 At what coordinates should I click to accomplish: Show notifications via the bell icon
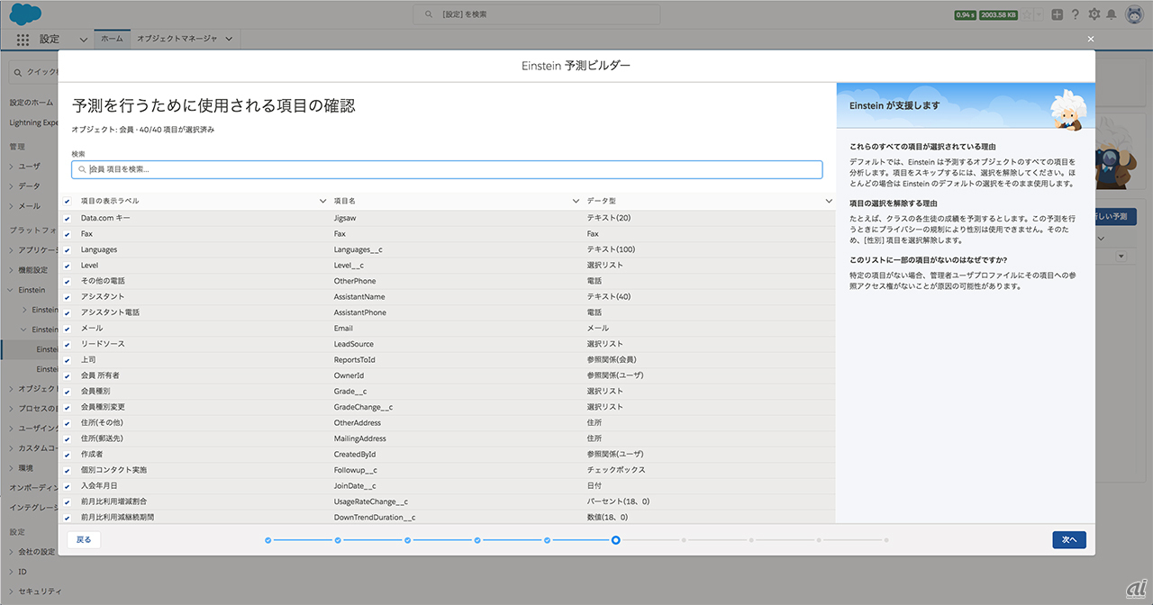point(1112,14)
